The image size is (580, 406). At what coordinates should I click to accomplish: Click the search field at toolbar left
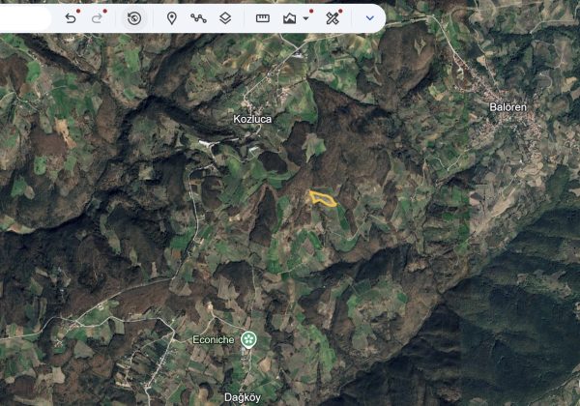pos(24,18)
